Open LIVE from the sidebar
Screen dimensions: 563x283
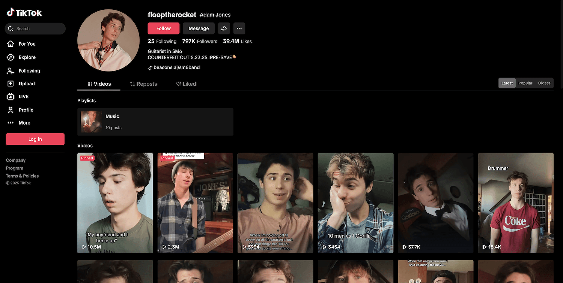pyautogui.click(x=24, y=97)
